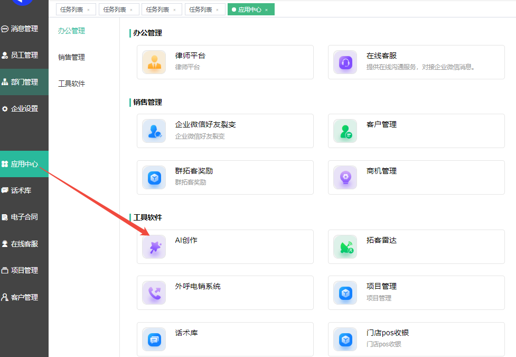Open the 在线客服 headset icon

(345, 62)
